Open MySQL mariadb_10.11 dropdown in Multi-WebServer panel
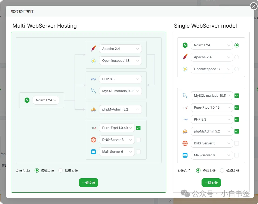The height and width of the screenshot is (204, 258). click(x=120, y=91)
